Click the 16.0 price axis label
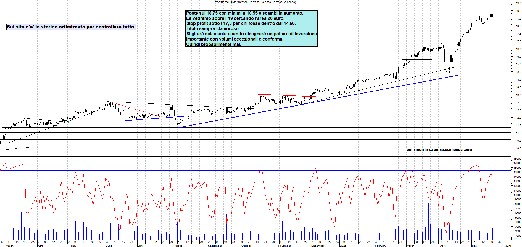The height and width of the screenshot is (247, 522). 518,57
